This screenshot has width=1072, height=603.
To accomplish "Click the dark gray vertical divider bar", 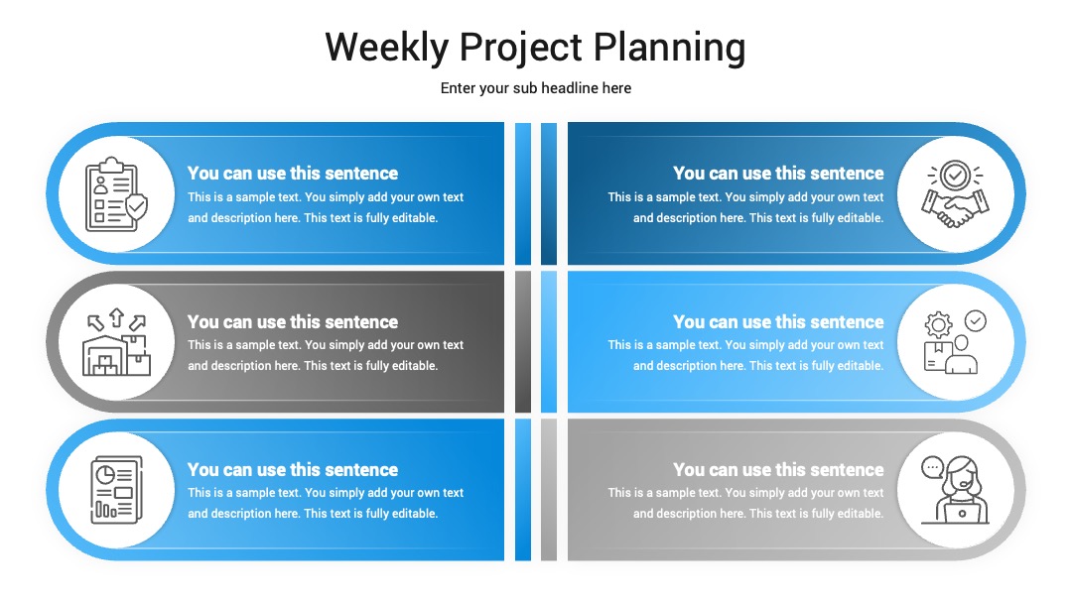I will (523, 342).
